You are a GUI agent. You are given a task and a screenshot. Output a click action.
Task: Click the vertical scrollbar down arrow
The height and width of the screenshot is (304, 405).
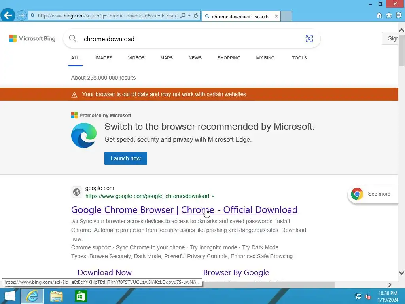point(402,273)
